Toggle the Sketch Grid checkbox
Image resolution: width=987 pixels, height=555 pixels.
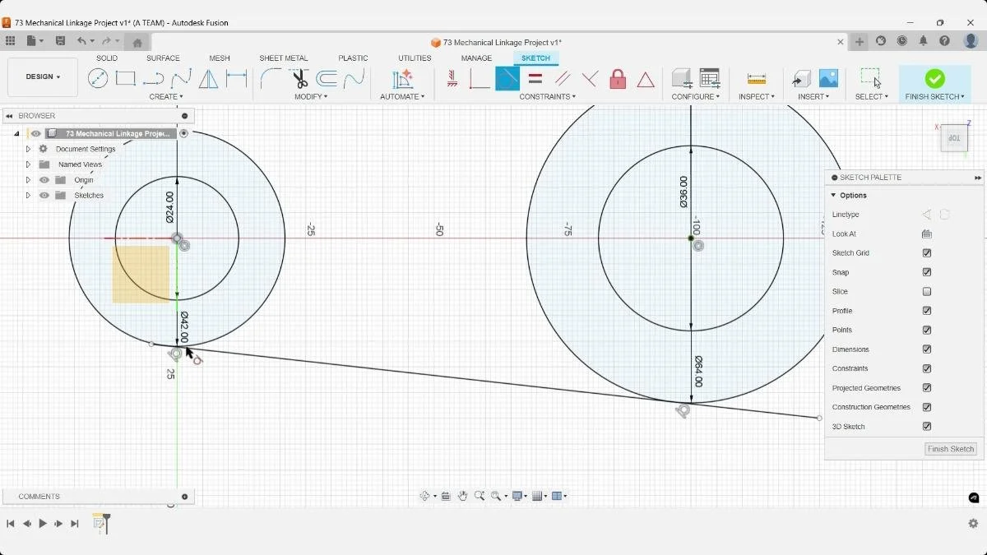click(x=927, y=253)
